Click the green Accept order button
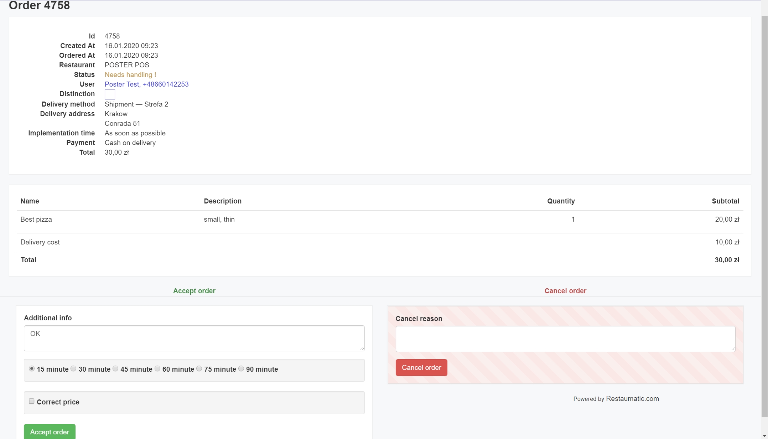Screen dimensions: 768x439 50,432
